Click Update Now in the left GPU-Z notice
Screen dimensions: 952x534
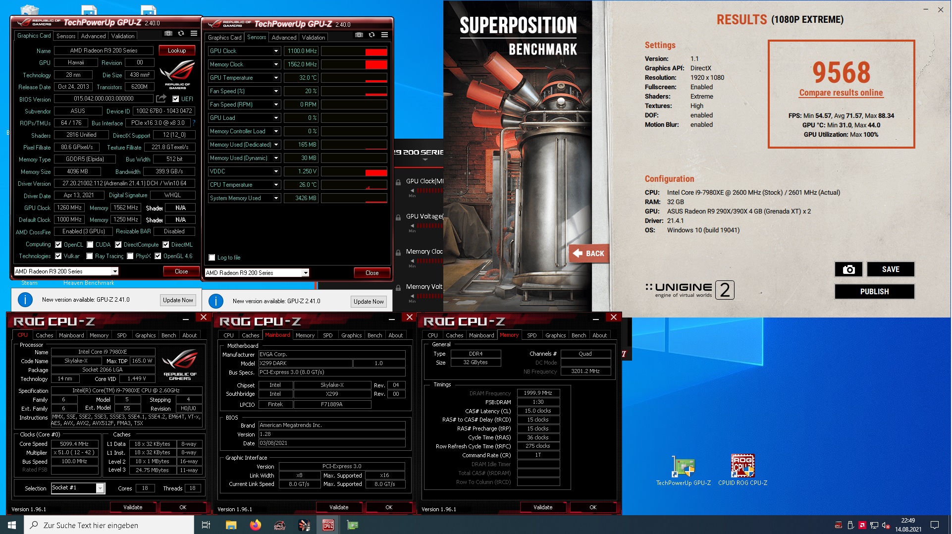(178, 300)
